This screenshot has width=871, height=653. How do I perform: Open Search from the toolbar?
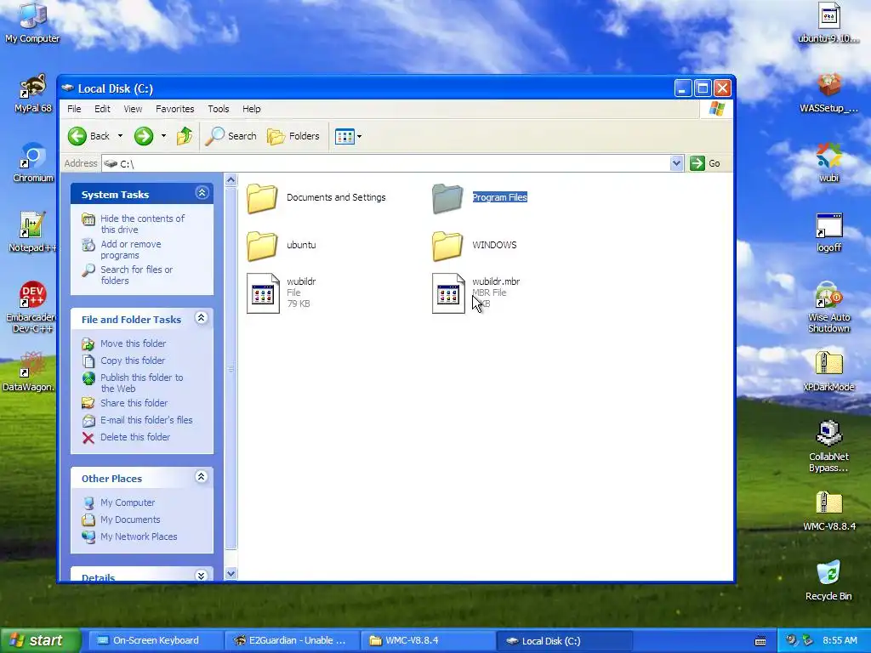tap(231, 136)
